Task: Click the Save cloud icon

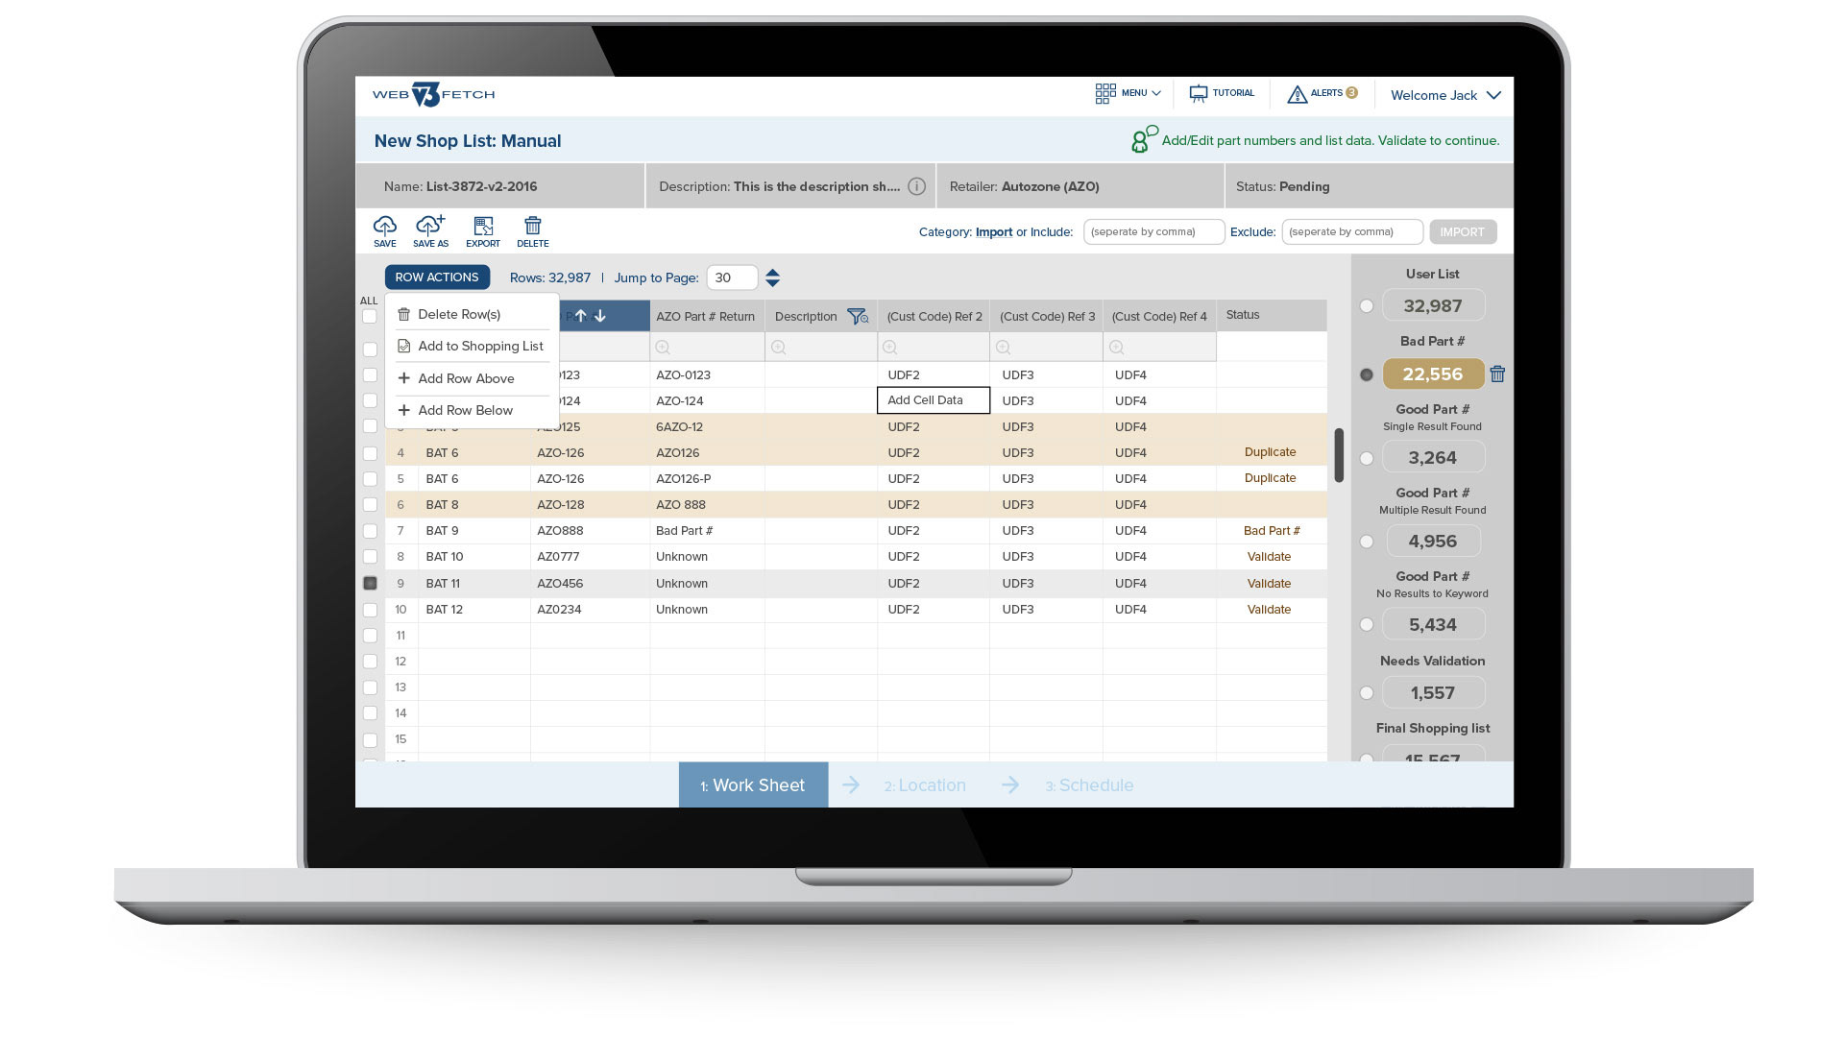Action: pyautogui.click(x=384, y=227)
